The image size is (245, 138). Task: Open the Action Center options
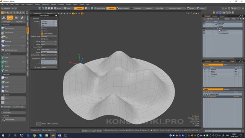click(100, 8)
